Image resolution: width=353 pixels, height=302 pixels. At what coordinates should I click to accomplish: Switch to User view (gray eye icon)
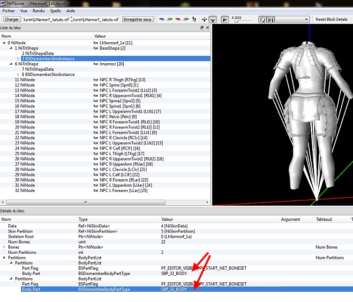point(186,19)
